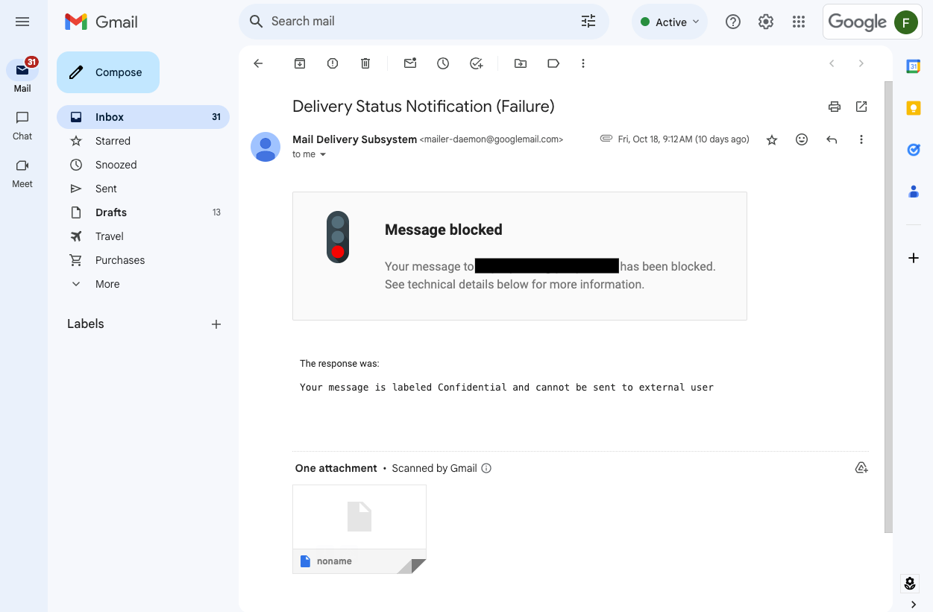Open the Travel label
933x612 pixels.
(143, 236)
